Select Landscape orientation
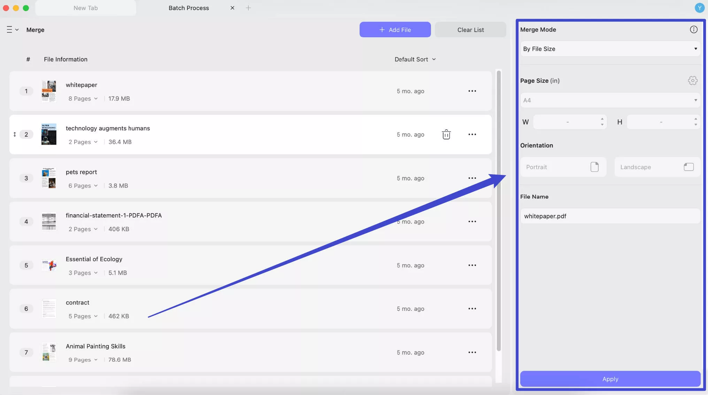Screen dimensions: 708x395 point(657,167)
